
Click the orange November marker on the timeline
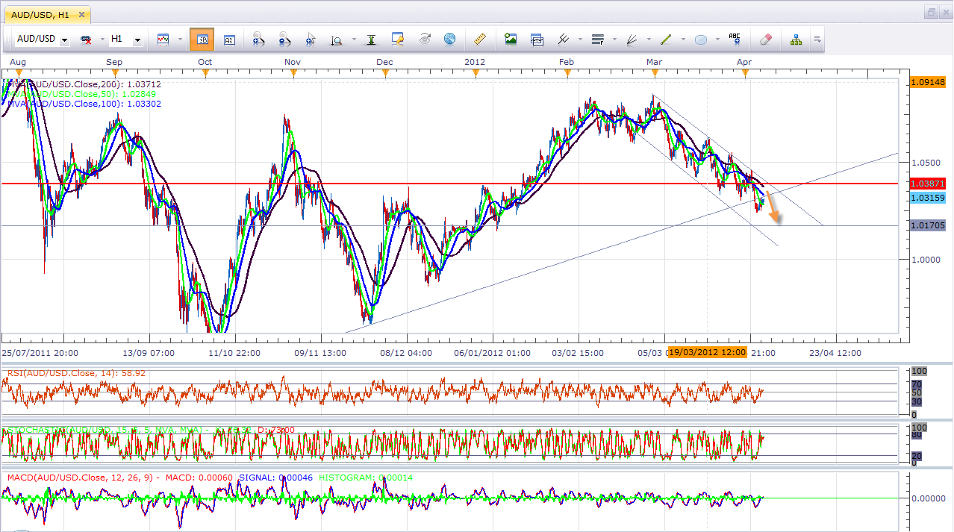point(293,73)
